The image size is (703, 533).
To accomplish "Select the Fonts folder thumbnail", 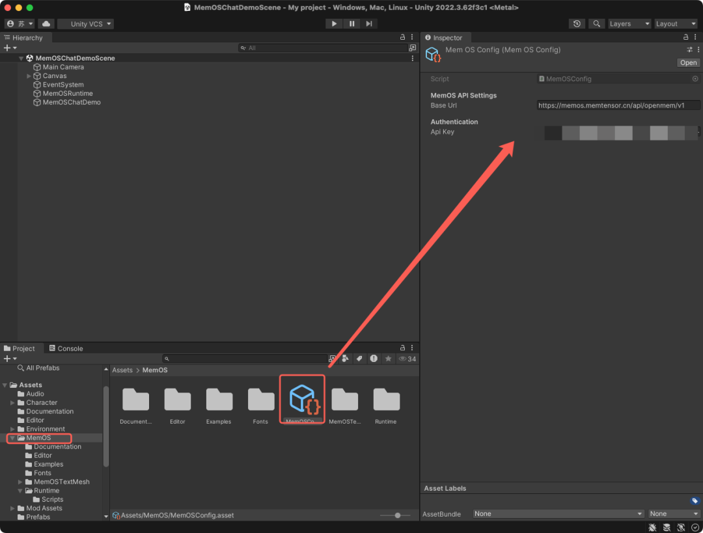I will click(260, 406).
